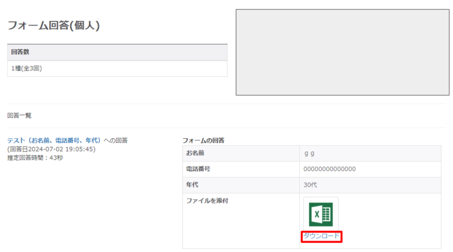Open the テスト（お名前、電話番号、年代） form link
Viewport: 453px width, 252px height.
tap(54, 140)
